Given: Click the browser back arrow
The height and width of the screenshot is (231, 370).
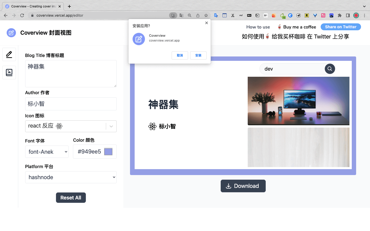Looking at the screenshot, I should tap(6, 15).
